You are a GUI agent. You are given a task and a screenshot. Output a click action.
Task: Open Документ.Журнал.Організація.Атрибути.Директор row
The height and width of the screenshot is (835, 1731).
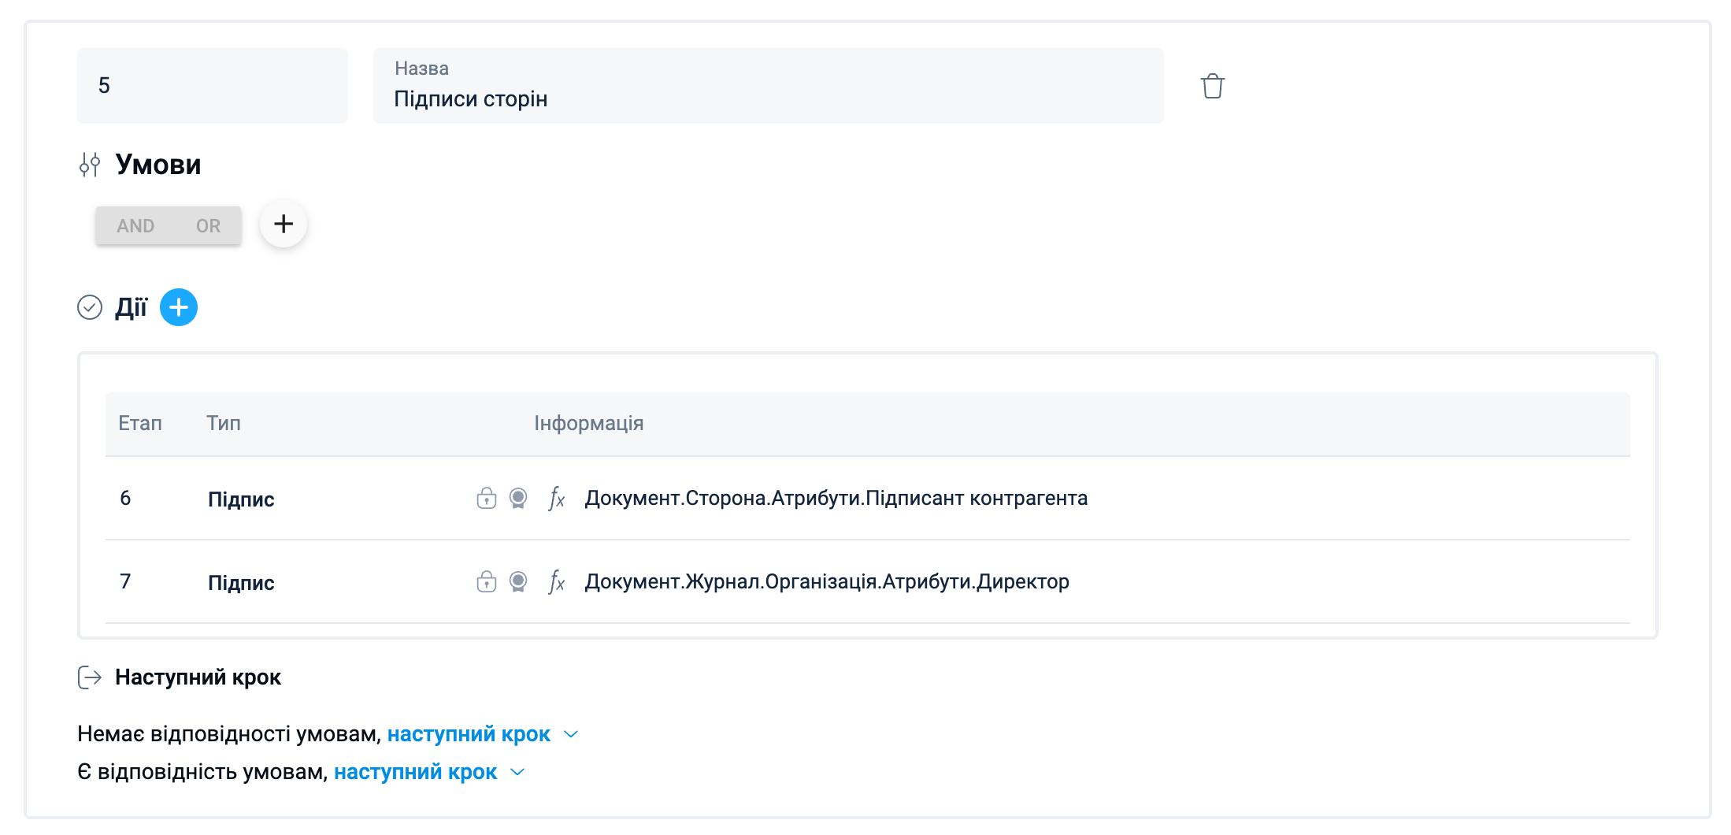[826, 581]
